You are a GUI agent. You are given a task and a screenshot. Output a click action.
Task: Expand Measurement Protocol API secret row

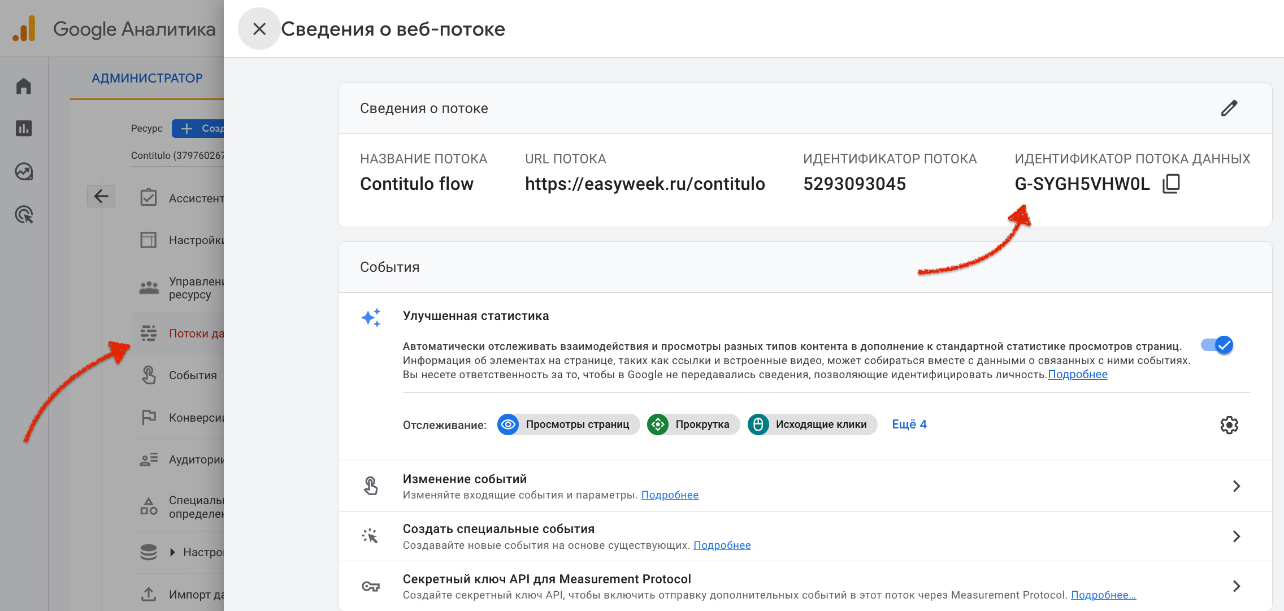pos(805,586)
